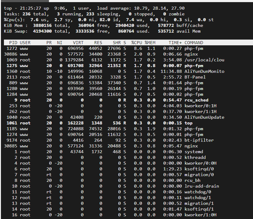Select the lru-add-drain process

click(x=202, y=186)
